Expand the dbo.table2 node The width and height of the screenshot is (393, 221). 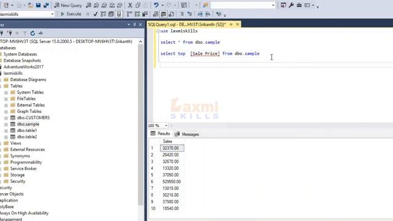(x=6, y=137)
